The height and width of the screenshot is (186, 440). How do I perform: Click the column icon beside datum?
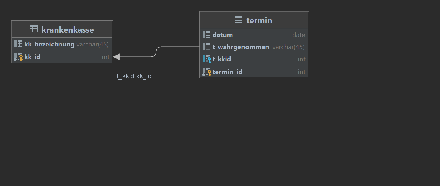206,35
